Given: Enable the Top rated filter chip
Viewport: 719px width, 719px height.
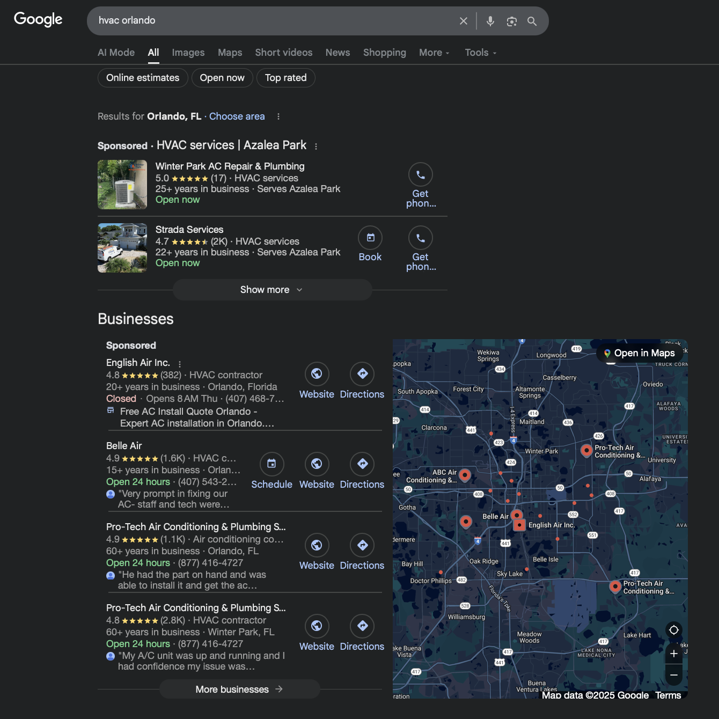Looking at the screenshot, I should [285, 78].
